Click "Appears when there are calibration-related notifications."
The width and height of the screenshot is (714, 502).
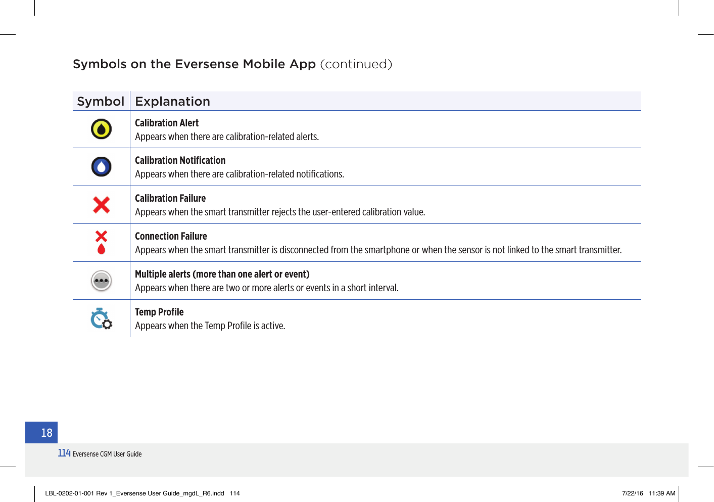pyautogui.click(x=240, y=174)
